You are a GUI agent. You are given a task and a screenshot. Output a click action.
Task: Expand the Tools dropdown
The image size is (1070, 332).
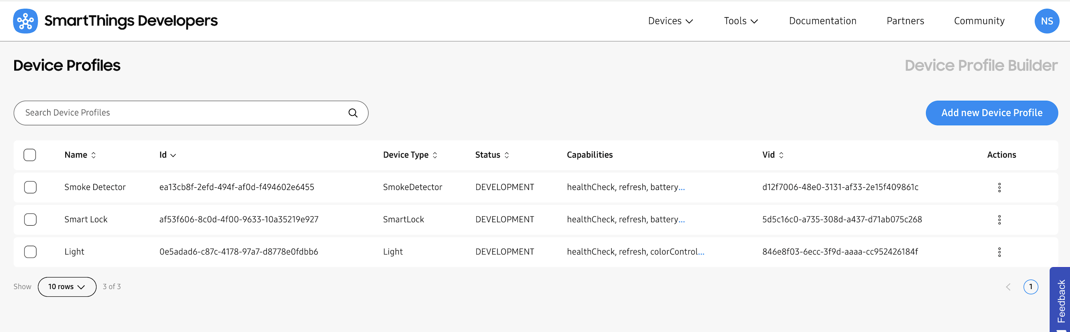[x=741, y=21]
